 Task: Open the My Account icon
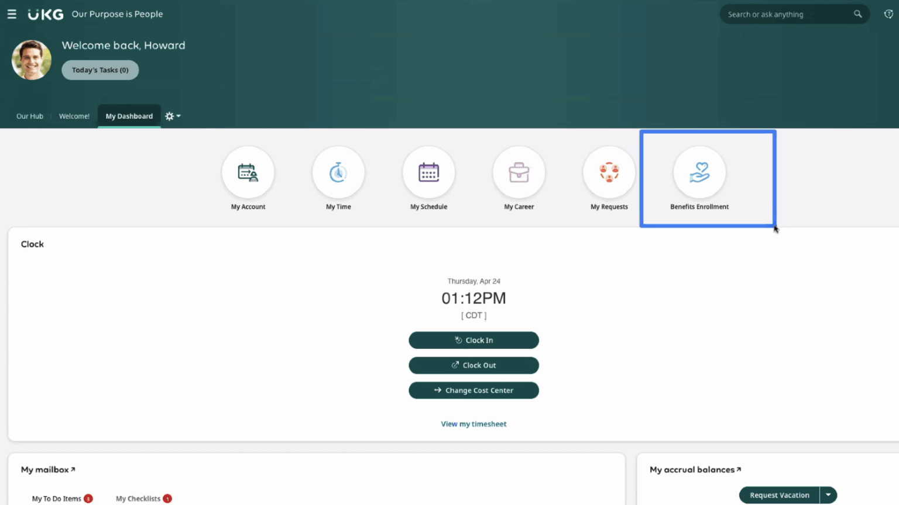click(248, 173)
